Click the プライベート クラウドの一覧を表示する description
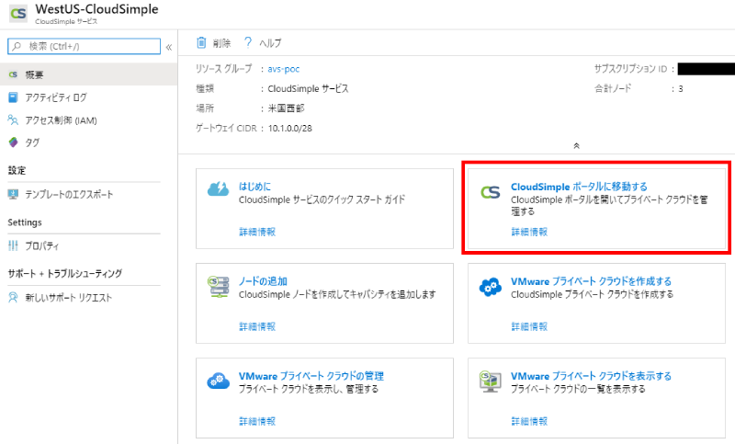The width and height of the screenshot is (735, 444). click(x=578, y=389)
